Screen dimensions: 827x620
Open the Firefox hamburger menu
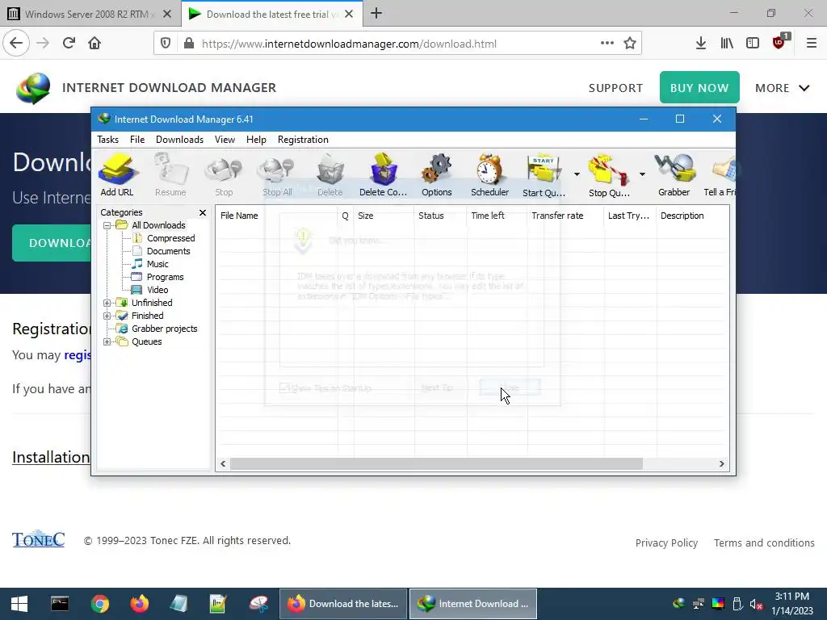811,44
